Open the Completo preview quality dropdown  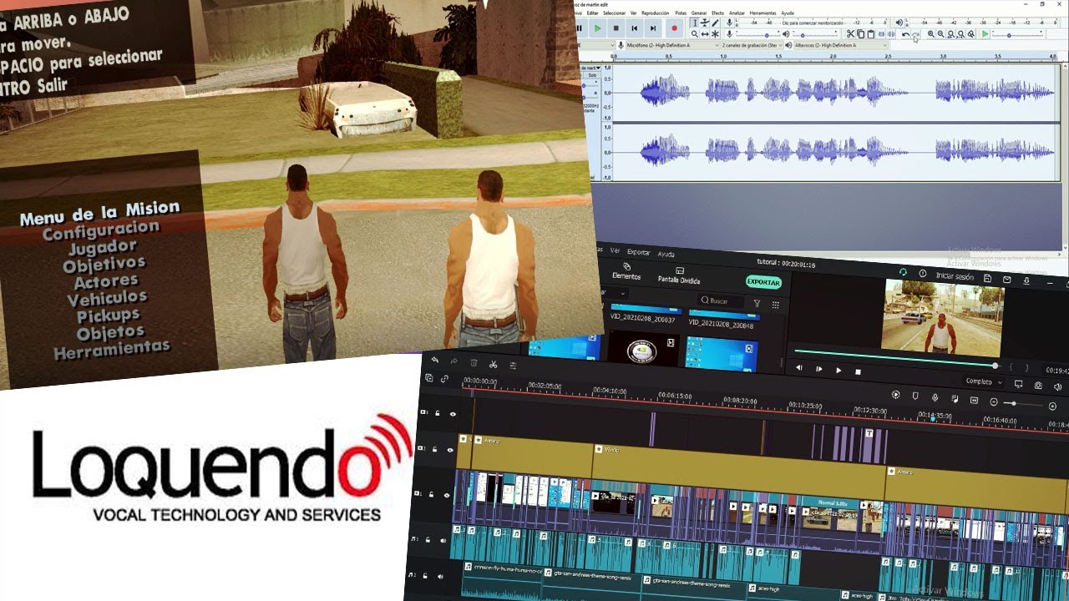tap(983, 381)
